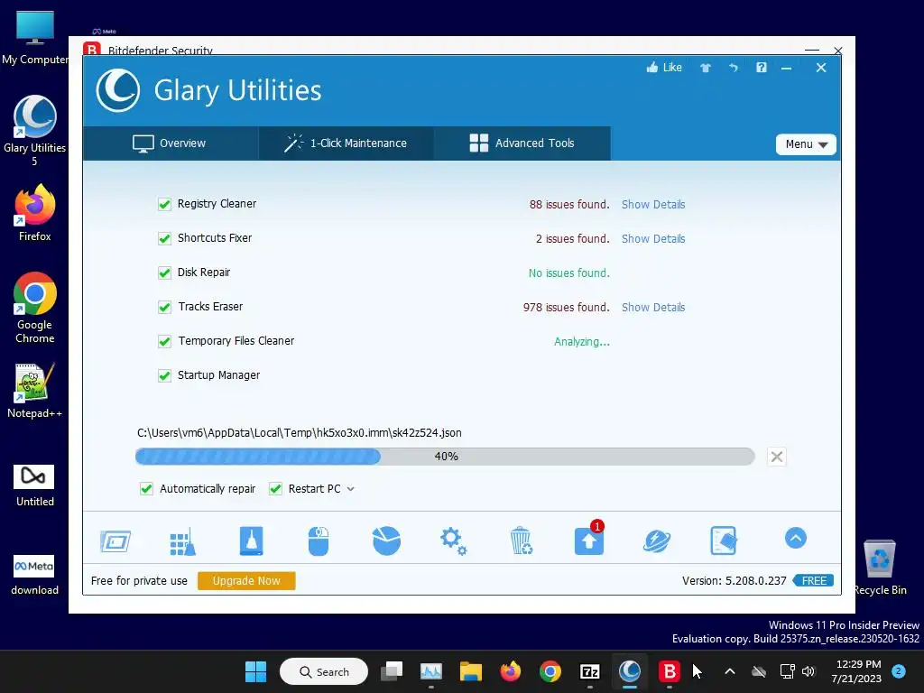Open Meta download desktop file
Screen dimensions: 924x693
(34, 575)
